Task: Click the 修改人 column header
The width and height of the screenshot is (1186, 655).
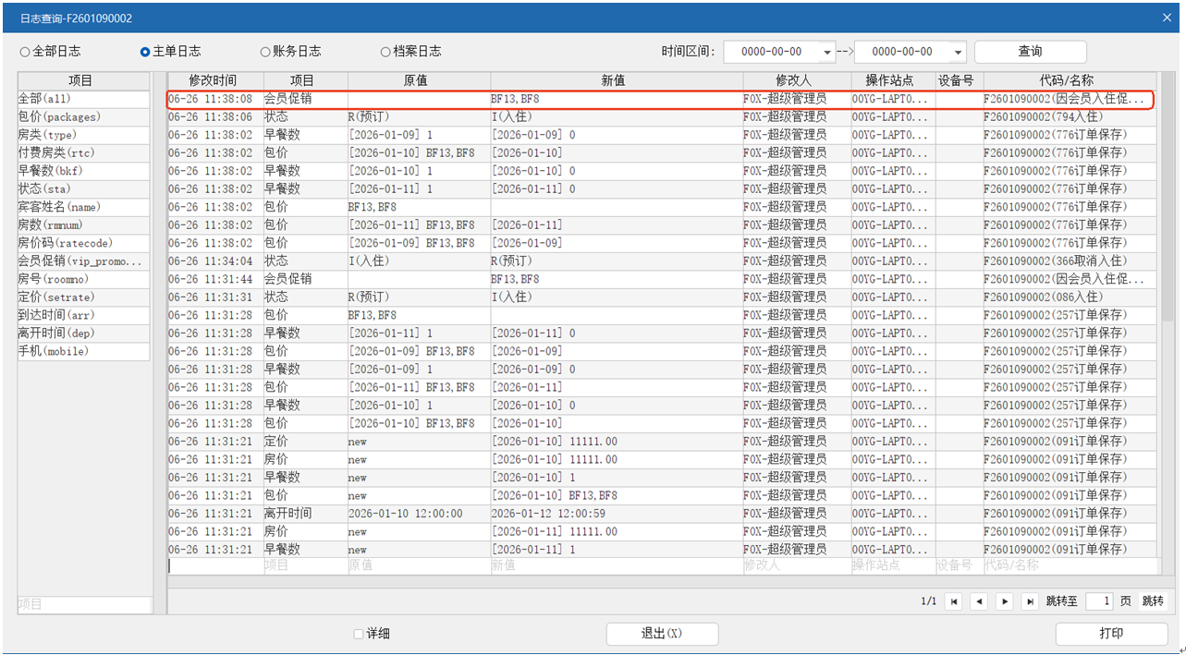Action: click(x=797, y=81)
